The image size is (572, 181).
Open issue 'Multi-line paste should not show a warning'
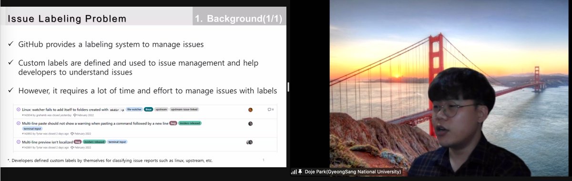(x=95, y=123)
